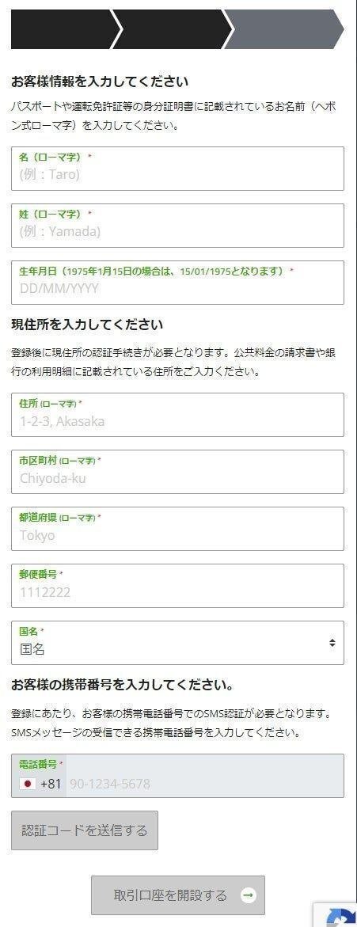Click the up-down arrows of 国名 selector
Image resolution: width=357 pixels, height=927 pixels.
(x=332, y=643)
